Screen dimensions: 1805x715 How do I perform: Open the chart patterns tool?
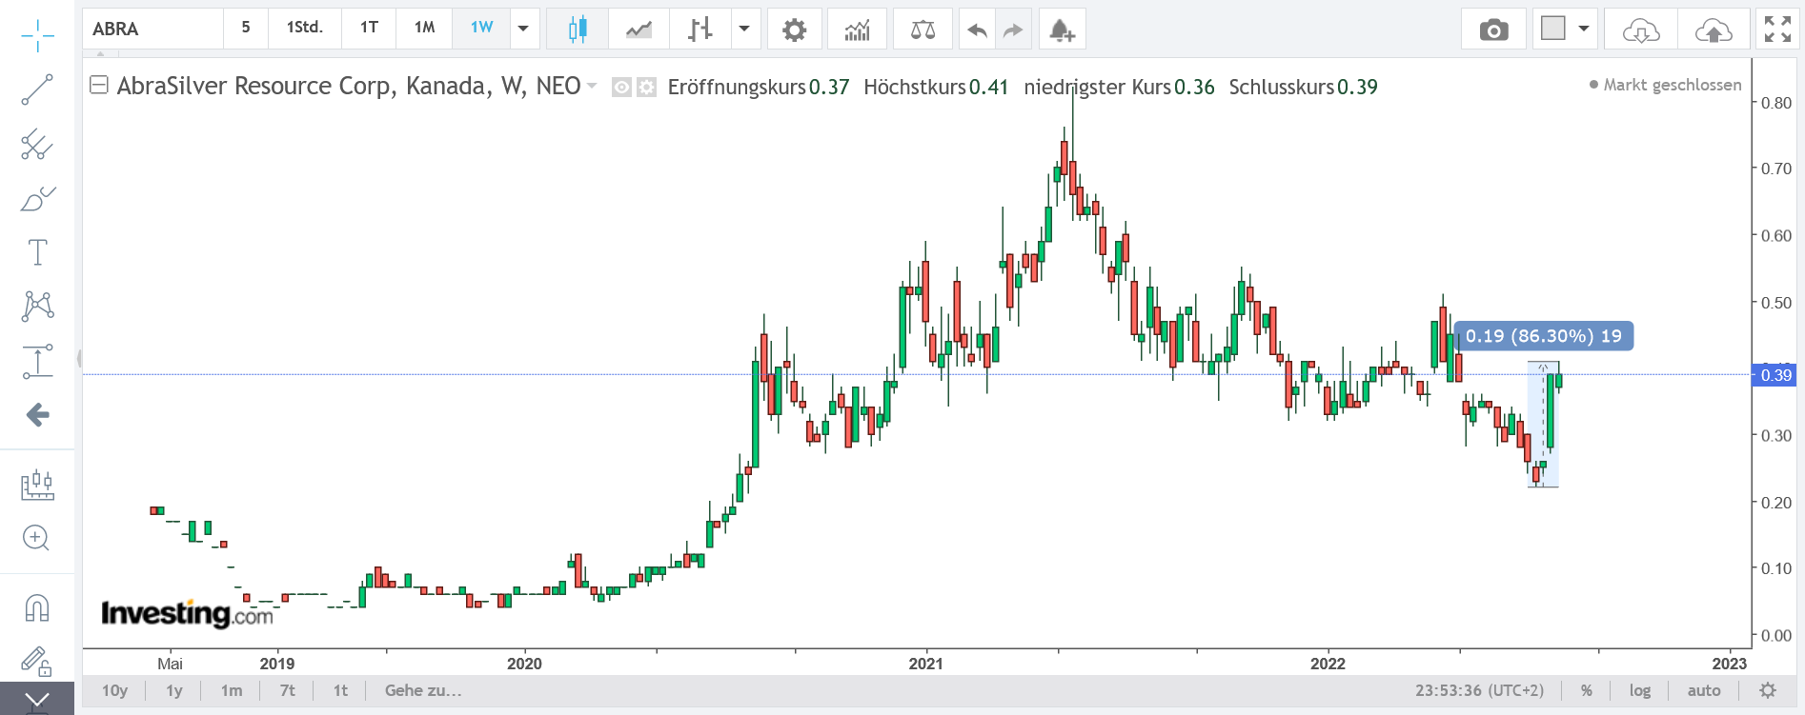click(37, 306)
